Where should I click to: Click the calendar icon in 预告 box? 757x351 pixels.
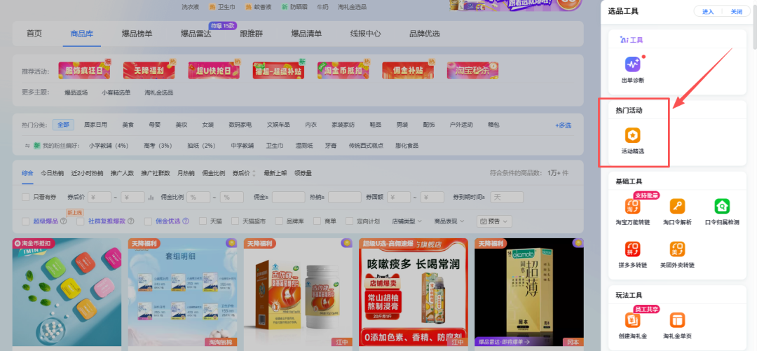[483, 221]
